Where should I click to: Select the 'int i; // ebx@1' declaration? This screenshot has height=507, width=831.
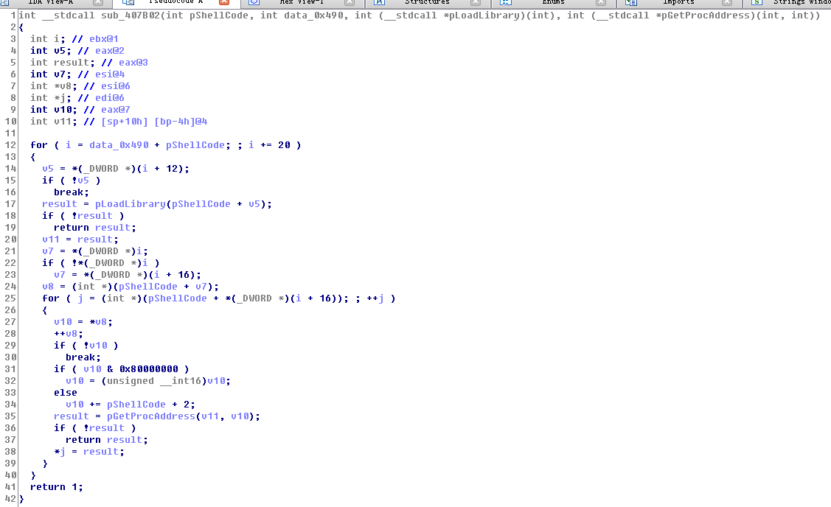[74, 38]
